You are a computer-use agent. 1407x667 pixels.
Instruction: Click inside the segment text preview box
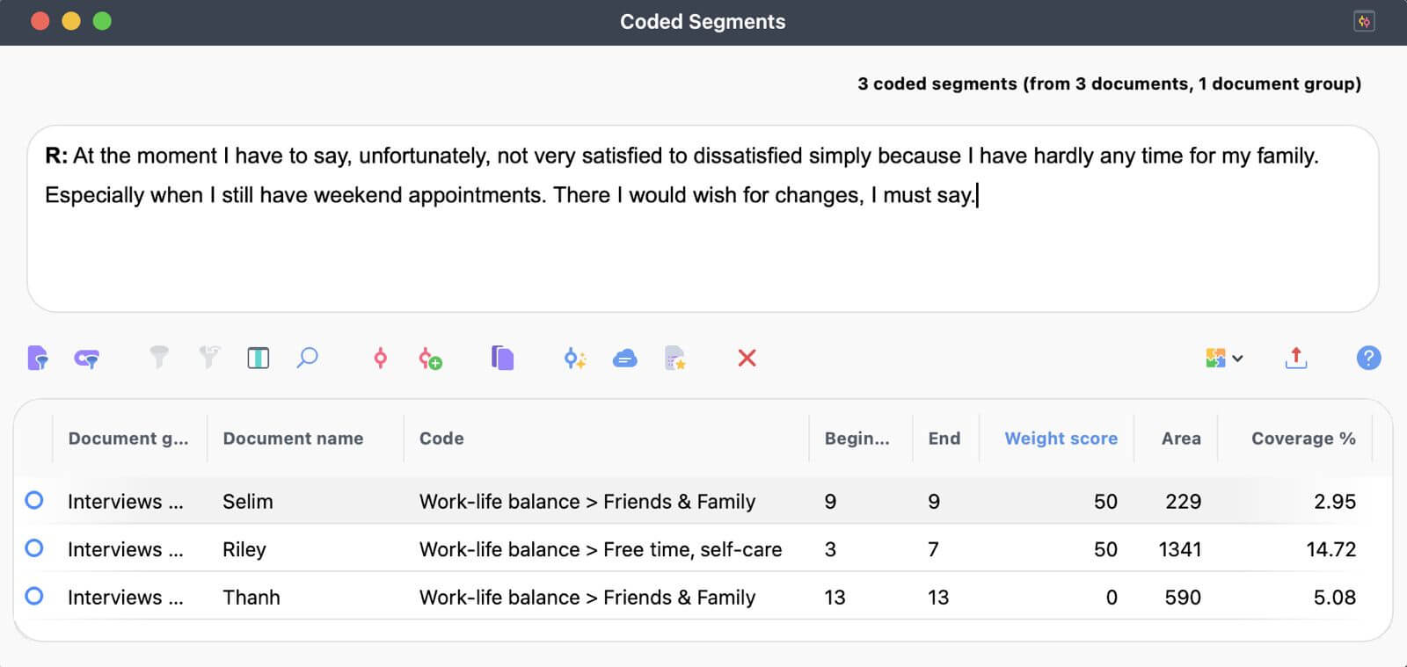pos(703,219)
